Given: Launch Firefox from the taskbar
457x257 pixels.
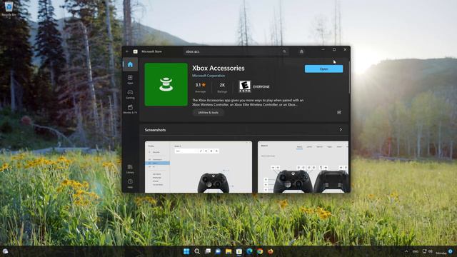Looking at the screenshot, I should [x=271, y=251].
